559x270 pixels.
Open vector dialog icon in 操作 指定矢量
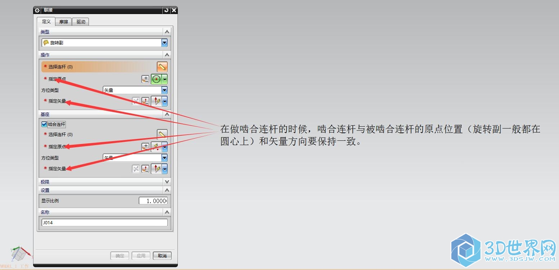[x=145, y=101]
